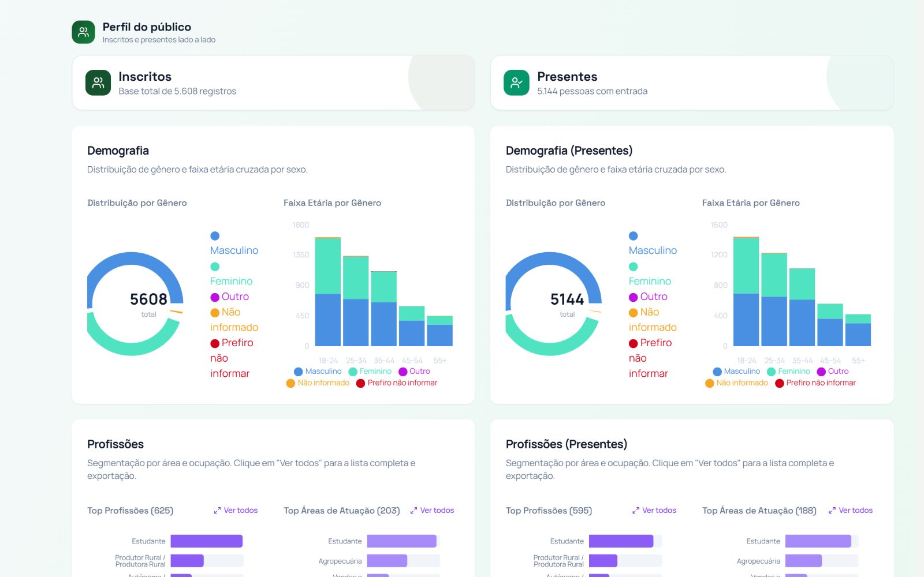Click Outro in Presentes donut legend
The width and height of the screenshot is (924, 577).
pyautogui.click(x=649, y=297)
